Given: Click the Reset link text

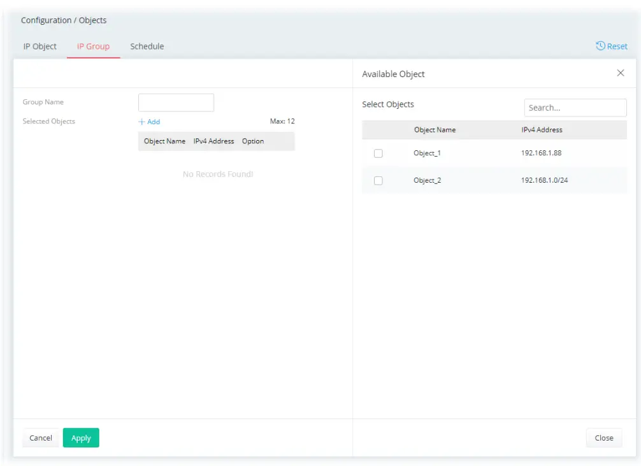Looking at the screenshot, I should [617, 46].
